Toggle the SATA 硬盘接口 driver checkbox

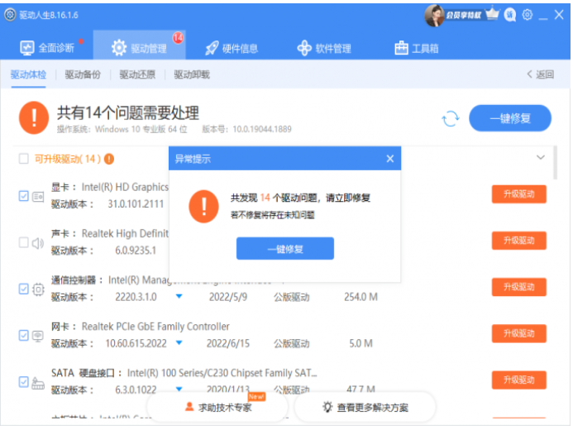[24, 382]
